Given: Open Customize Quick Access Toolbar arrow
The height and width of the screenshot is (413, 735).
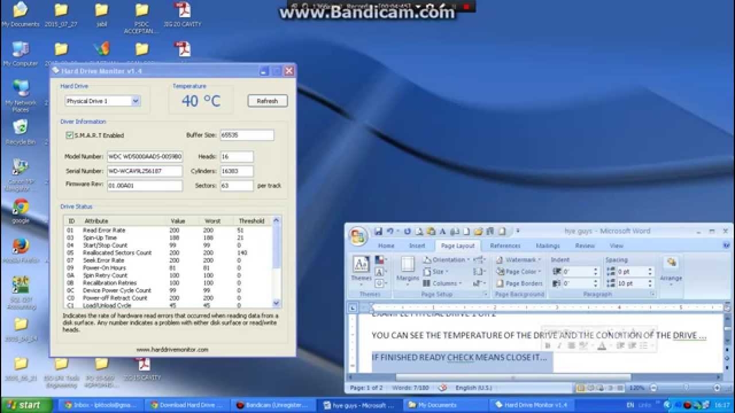Looking at the screenshot, I should pyautogui.click(x=517, y=231).
